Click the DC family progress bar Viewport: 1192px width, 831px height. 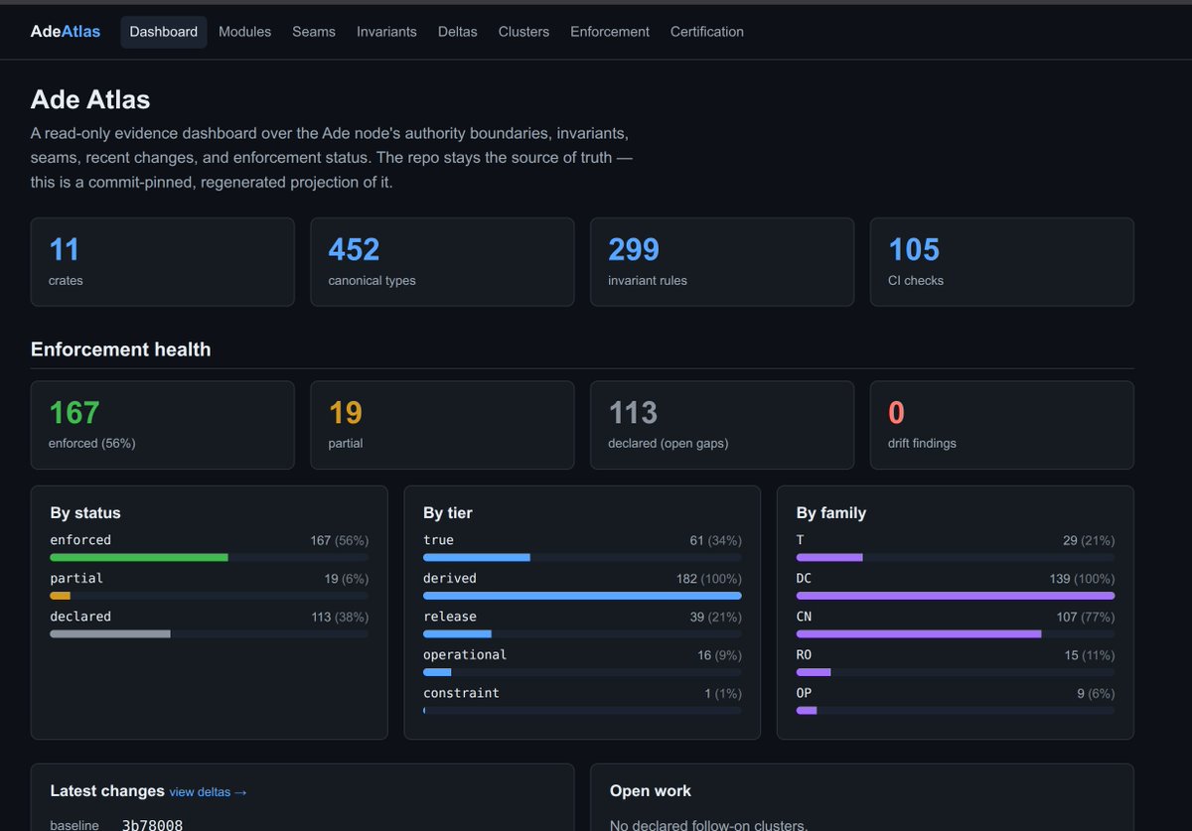pos(956,596)
